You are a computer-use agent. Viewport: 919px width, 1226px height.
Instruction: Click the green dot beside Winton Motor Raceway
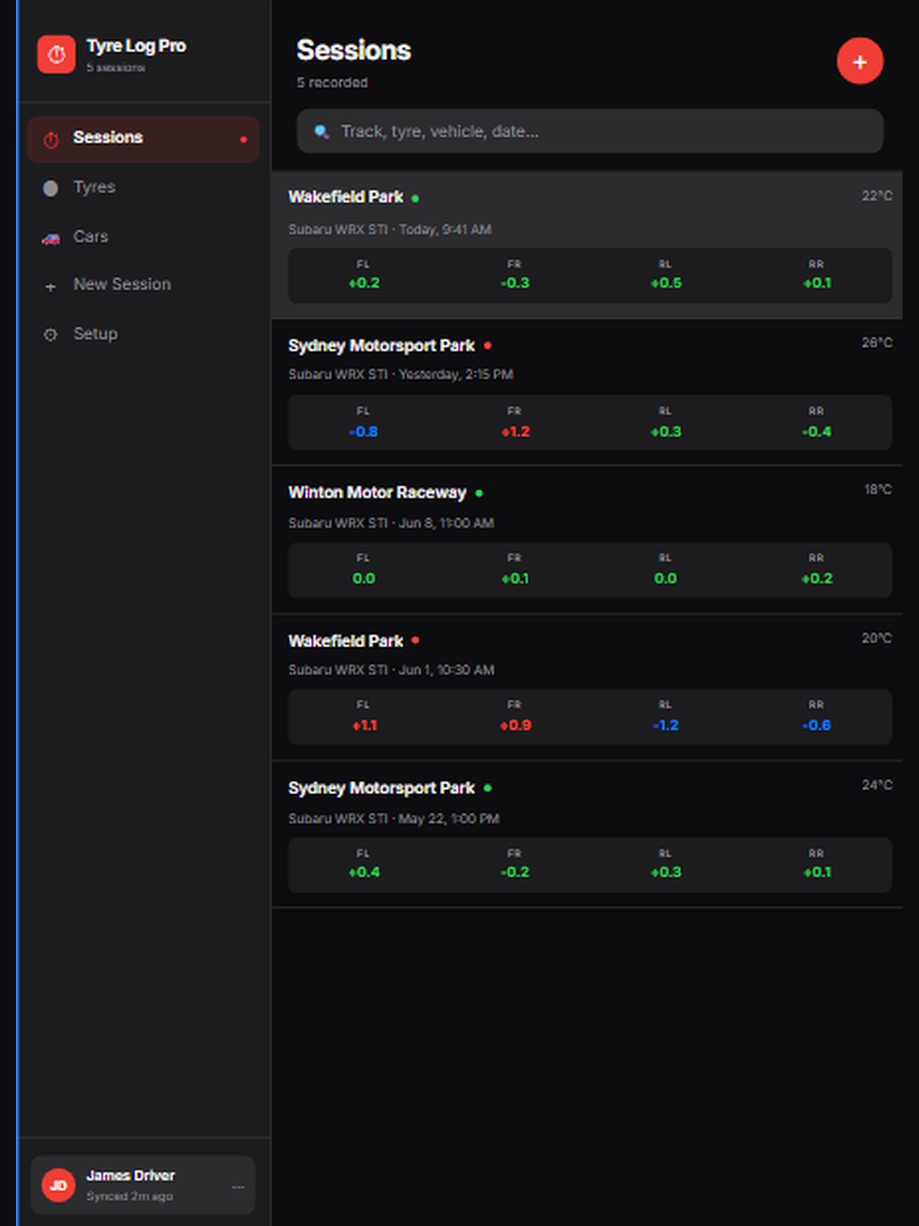point(479,493)
